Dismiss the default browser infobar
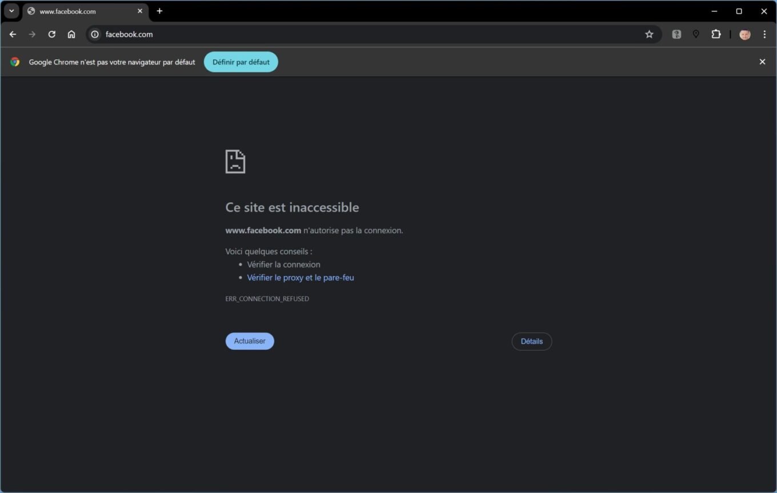Viewport: 777px width, 493px height. 762,62
